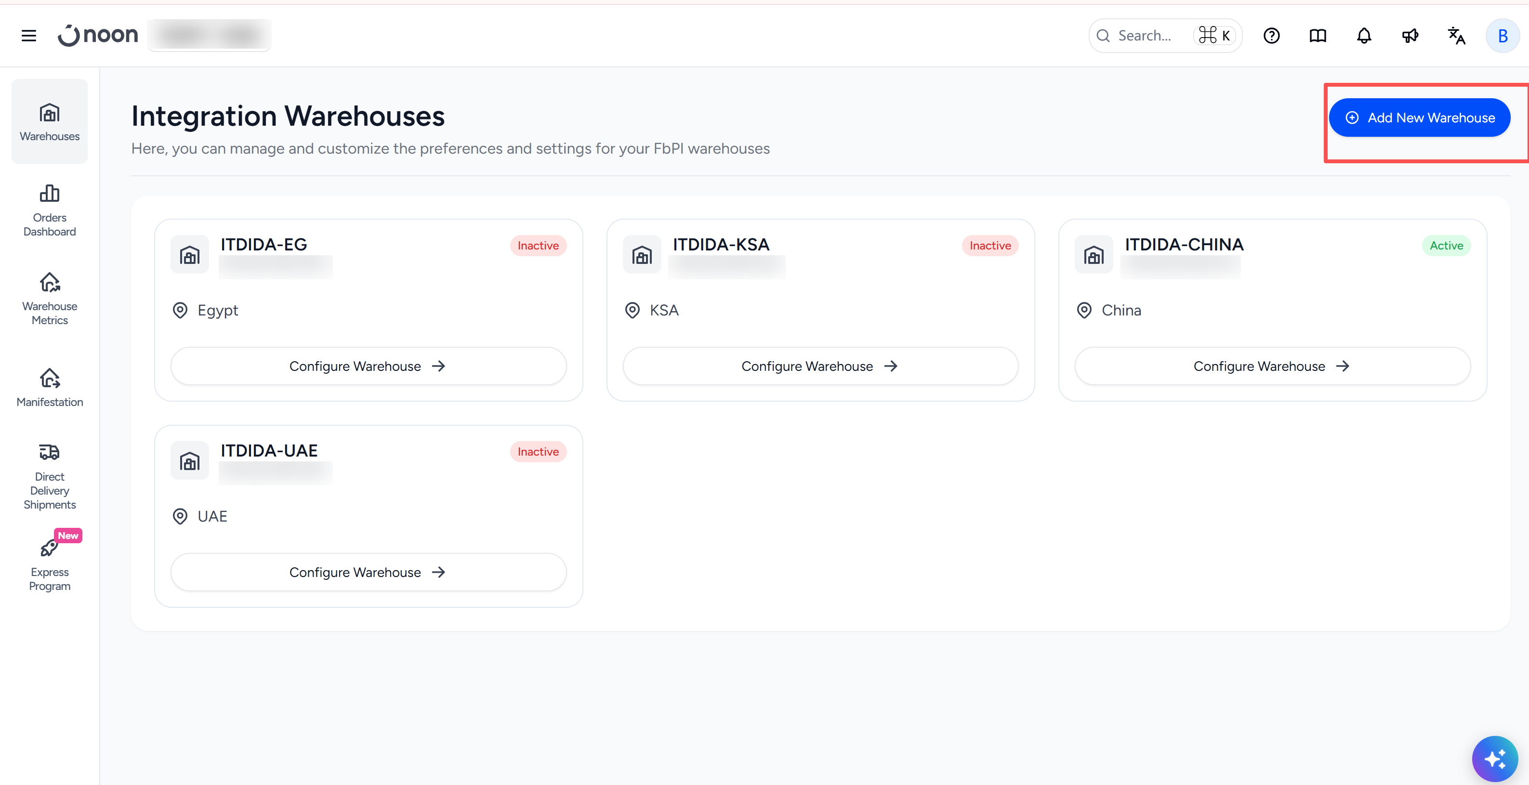Click the FbPI warehouses description text

450,148
